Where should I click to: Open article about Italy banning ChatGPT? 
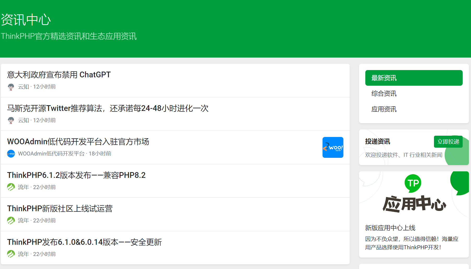pyautogui.click(x=59, y=75)
